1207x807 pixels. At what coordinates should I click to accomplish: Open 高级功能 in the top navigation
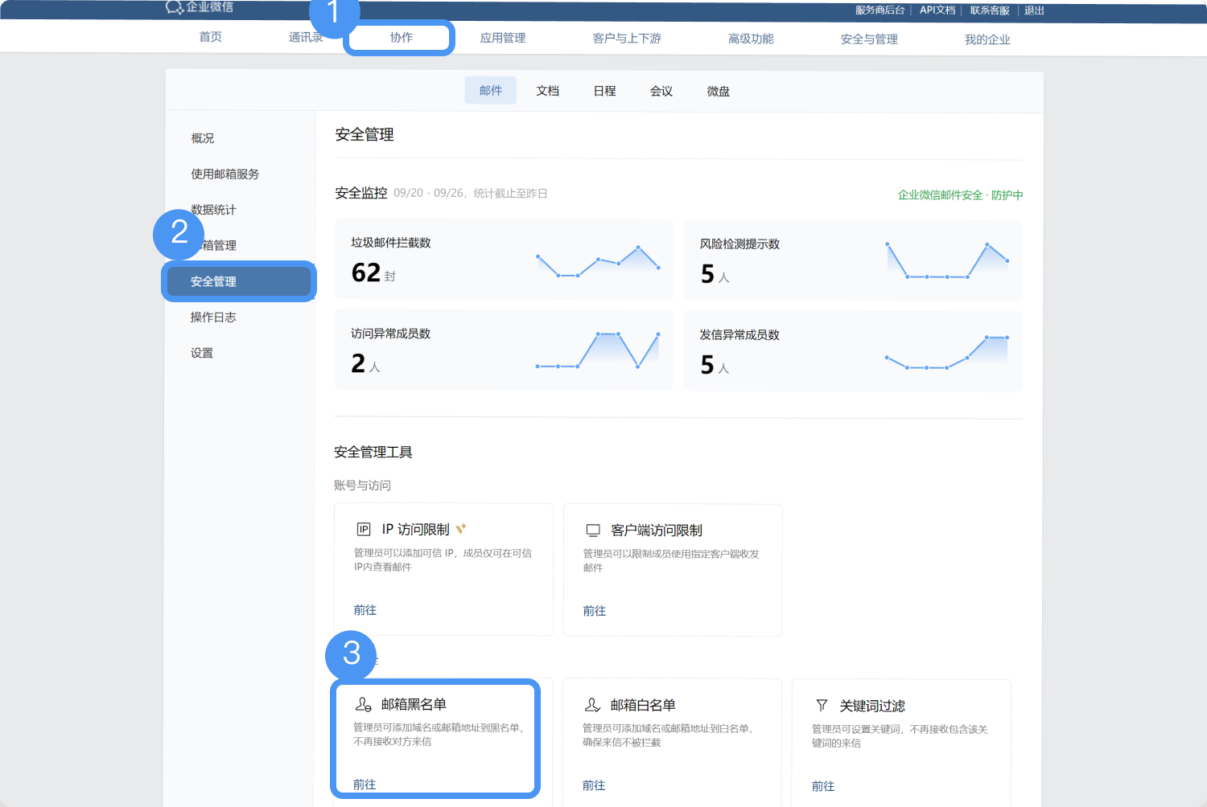click(751, 39)
